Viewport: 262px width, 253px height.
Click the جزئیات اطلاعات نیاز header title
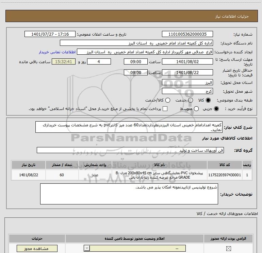[232, 16]
